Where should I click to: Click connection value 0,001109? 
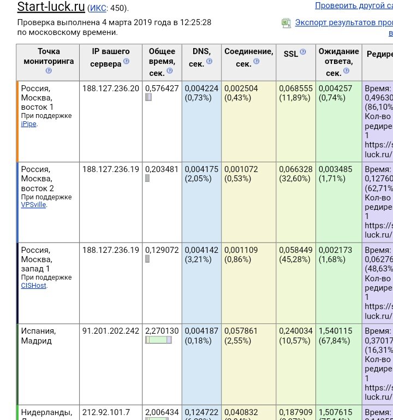point(241,250)
